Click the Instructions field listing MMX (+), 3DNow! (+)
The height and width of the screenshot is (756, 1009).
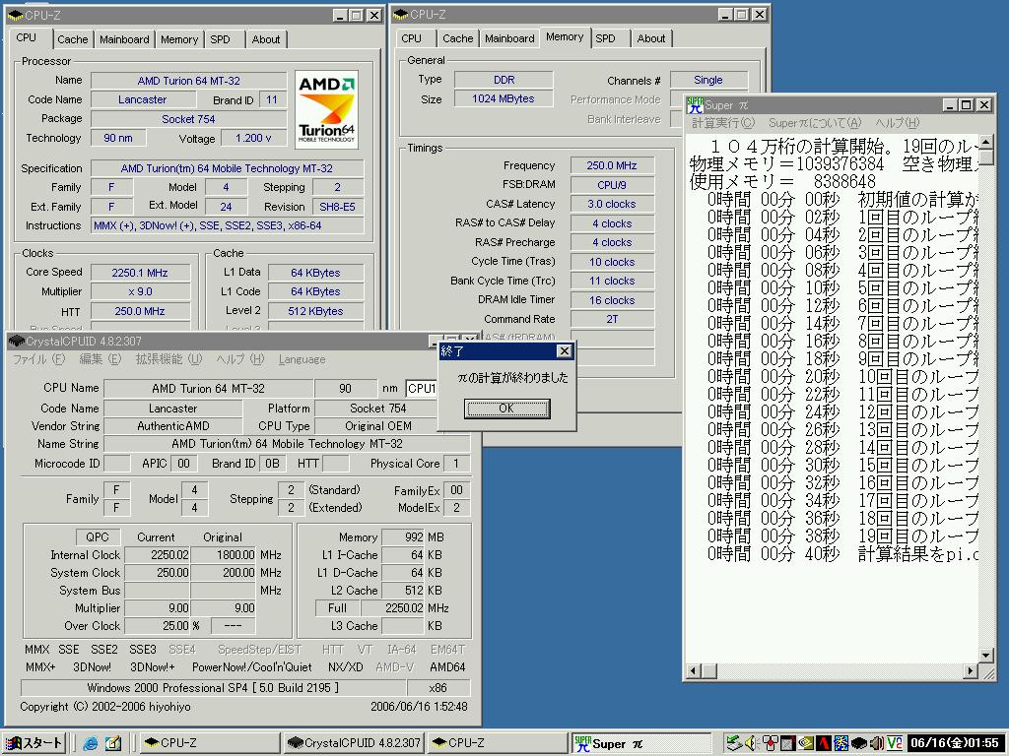227,225
